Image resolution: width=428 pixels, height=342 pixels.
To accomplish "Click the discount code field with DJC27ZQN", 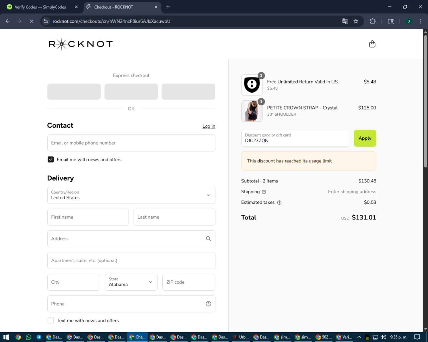I will (x=295, y=138).
